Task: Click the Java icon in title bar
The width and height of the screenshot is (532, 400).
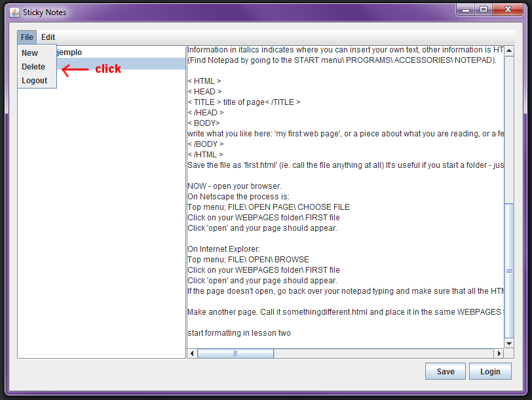Action: tap(14, 12)
